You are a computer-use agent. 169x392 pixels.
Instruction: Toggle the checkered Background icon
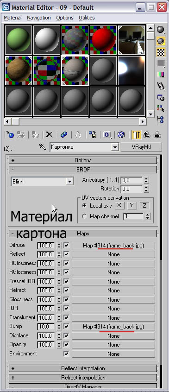161,52
